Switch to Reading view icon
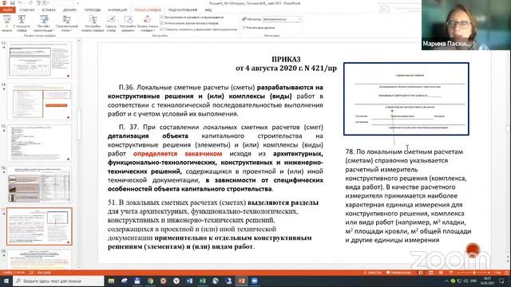511x287 pixels. 441,273
